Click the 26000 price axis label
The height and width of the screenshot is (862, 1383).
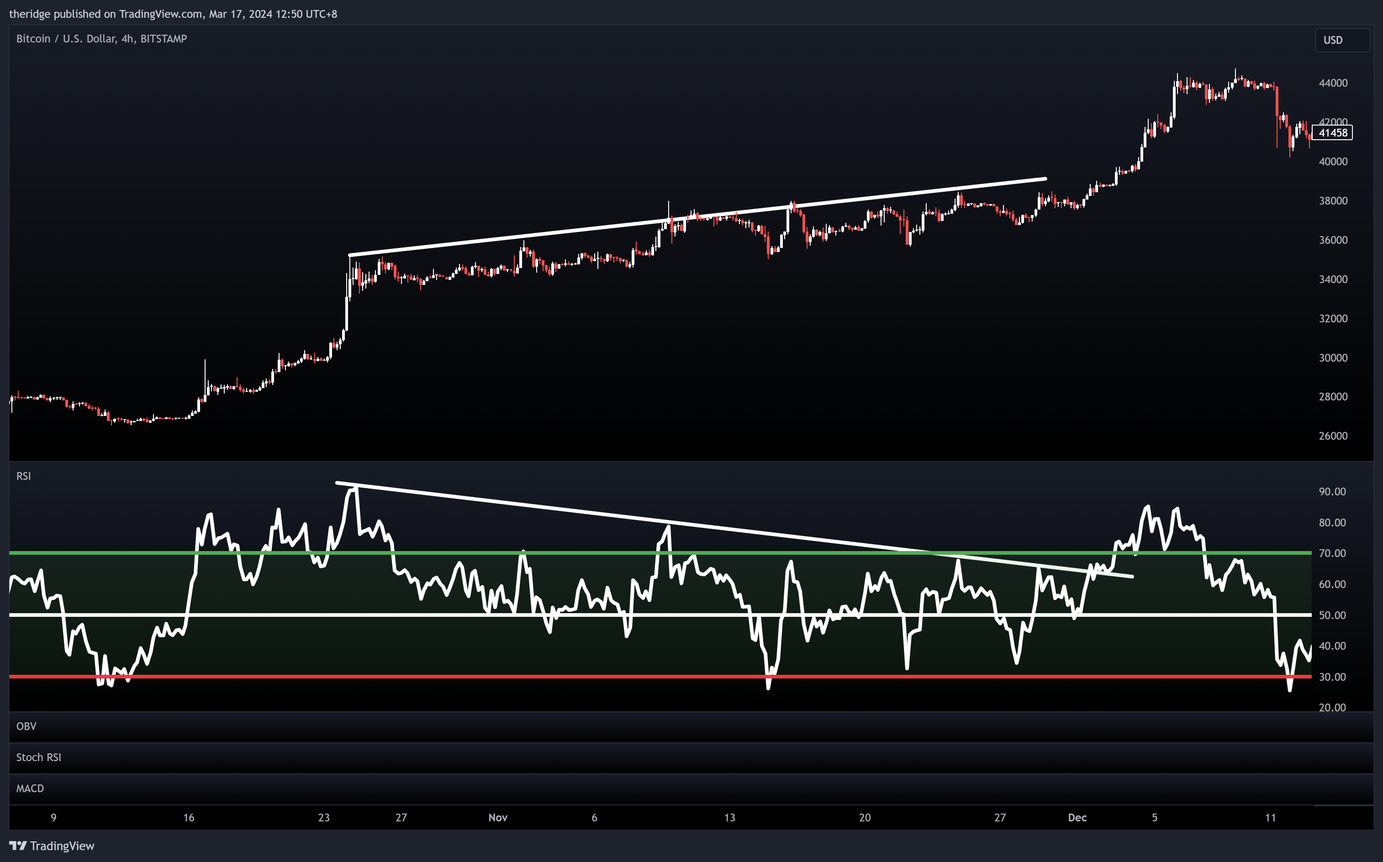[1333, 436]
